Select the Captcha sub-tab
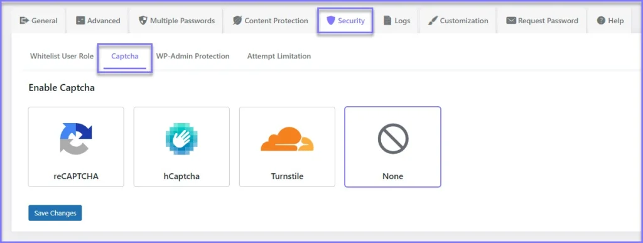Viewport: 643px width, 243px height. [125, 56]
